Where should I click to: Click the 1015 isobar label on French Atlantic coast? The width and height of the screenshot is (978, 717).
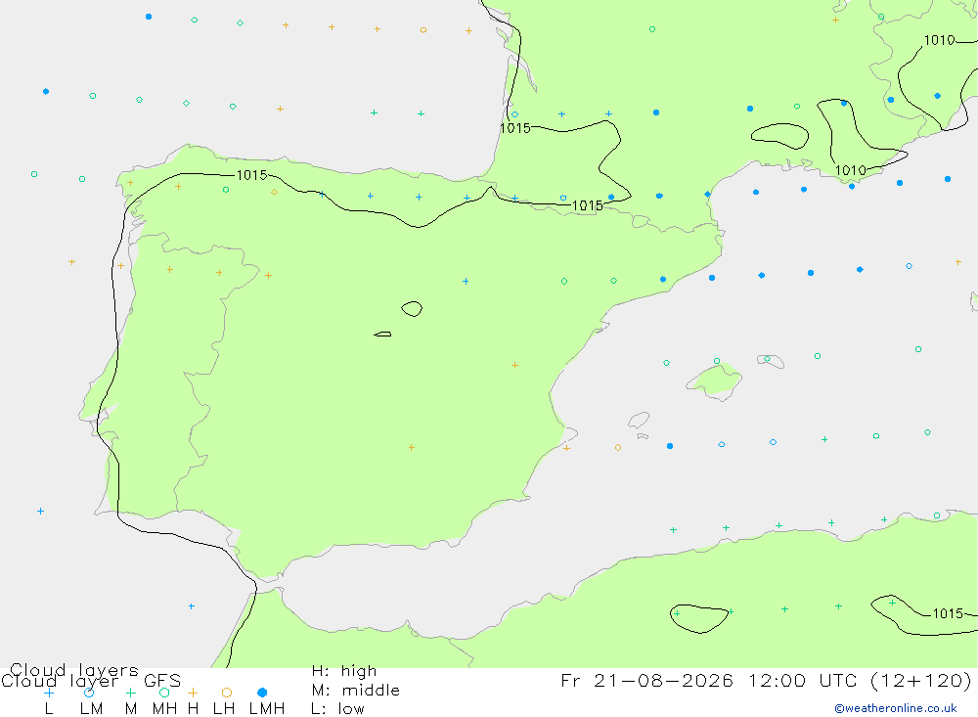pyautogui.click(x=515, y=128)
